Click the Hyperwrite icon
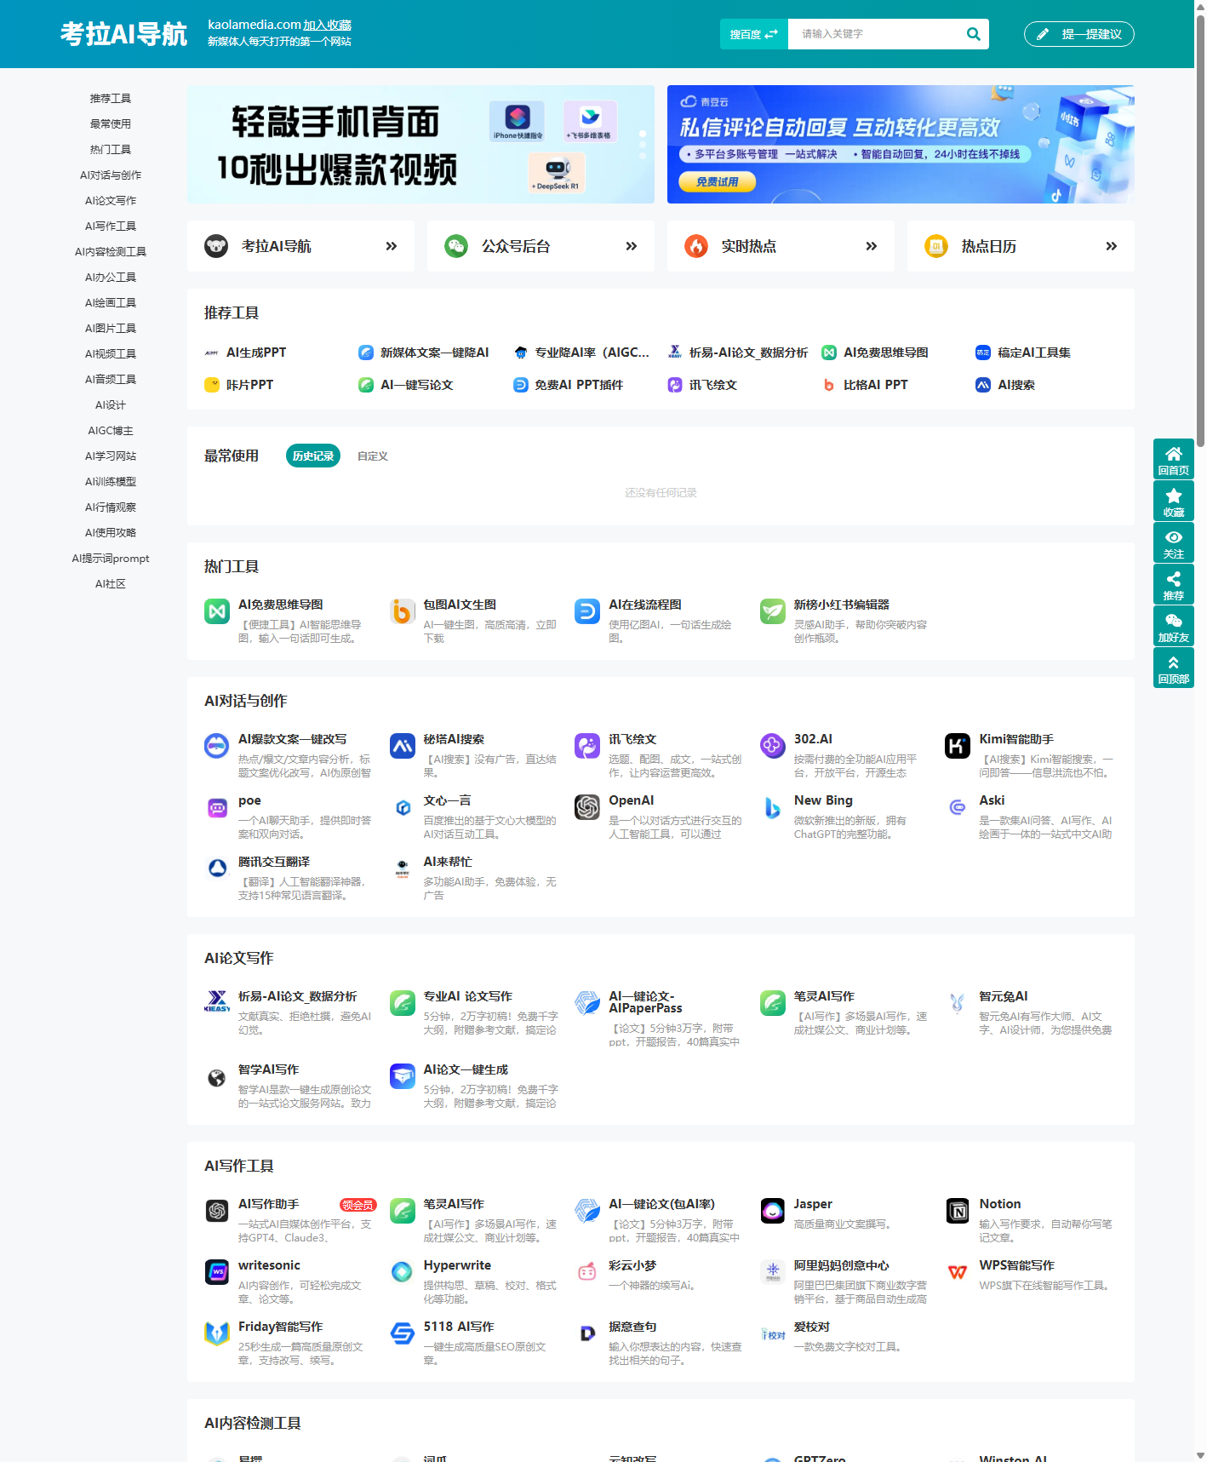Screen dimensions: 1207x1462 [403, 1272]
